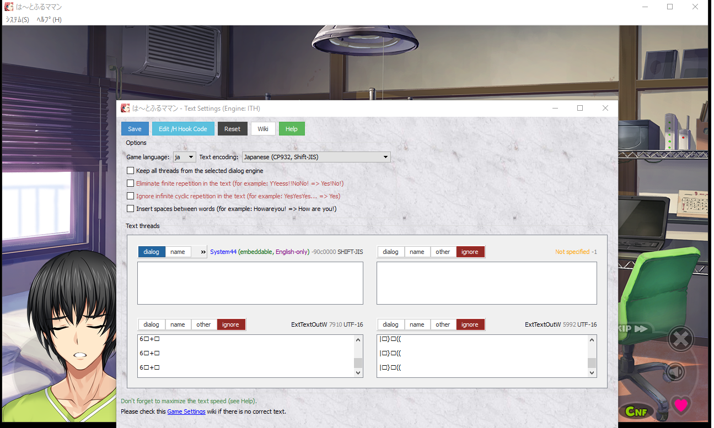Click the pink heart icon

click(681, 405)
